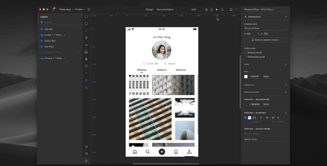The height and width of the screenshot is (166, 327).
Task: Expand the Status Bar layer group
Action: coord(39,41)
